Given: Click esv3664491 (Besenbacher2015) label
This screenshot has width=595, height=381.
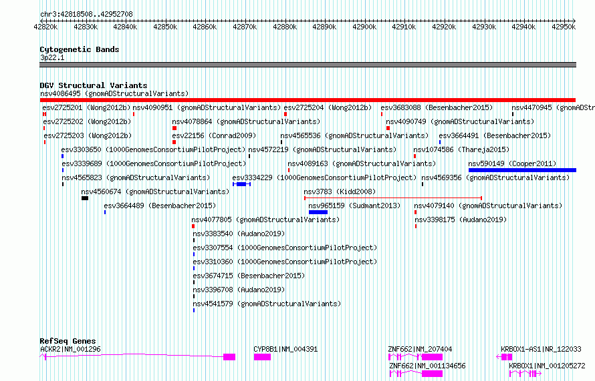Looking at the screenshot, I should 495,135.
